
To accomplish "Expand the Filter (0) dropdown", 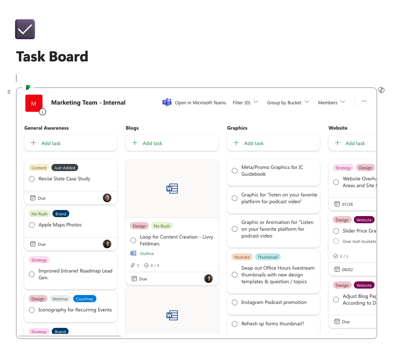I will tap(245, 102).
